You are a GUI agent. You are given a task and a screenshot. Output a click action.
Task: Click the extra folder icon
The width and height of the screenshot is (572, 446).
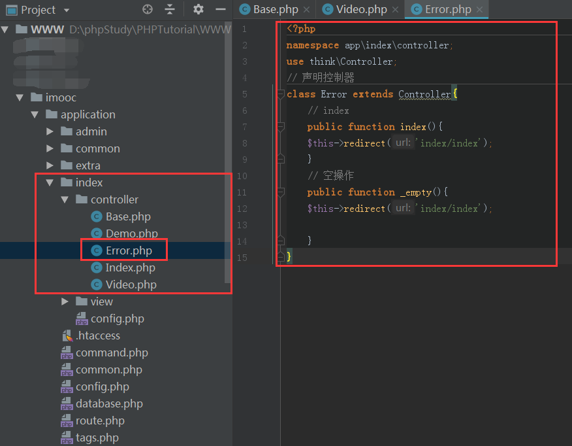point(67,165)
